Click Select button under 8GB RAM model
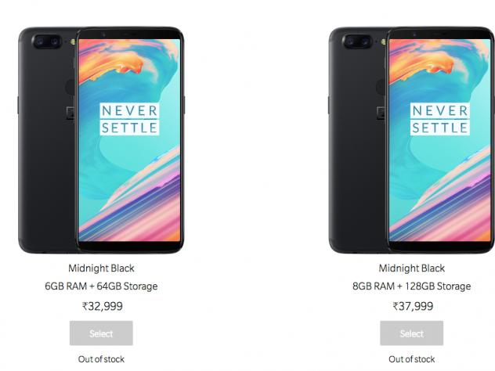Image resolution: width=495 pixels, height=371 pixels. point(411,333)
